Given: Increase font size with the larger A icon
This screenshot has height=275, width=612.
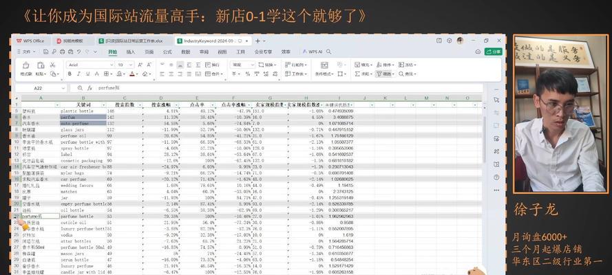Looking at the screenshot, I should tap(140, 65).
